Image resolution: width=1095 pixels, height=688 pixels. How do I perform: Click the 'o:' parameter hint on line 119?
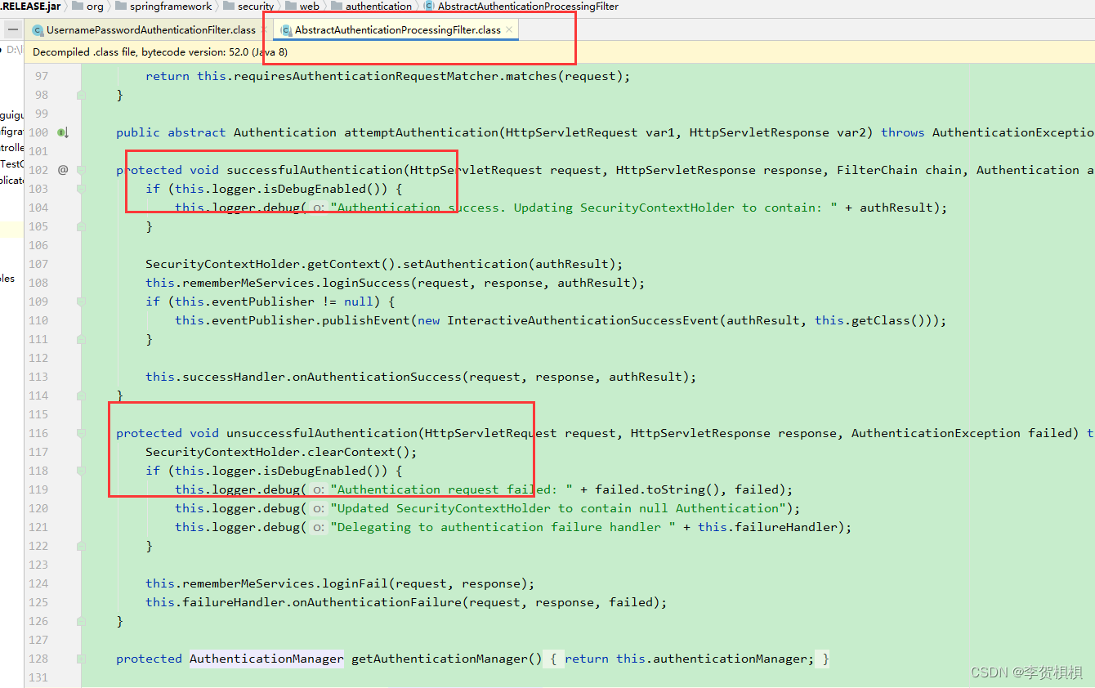click(x=318, y=489)
